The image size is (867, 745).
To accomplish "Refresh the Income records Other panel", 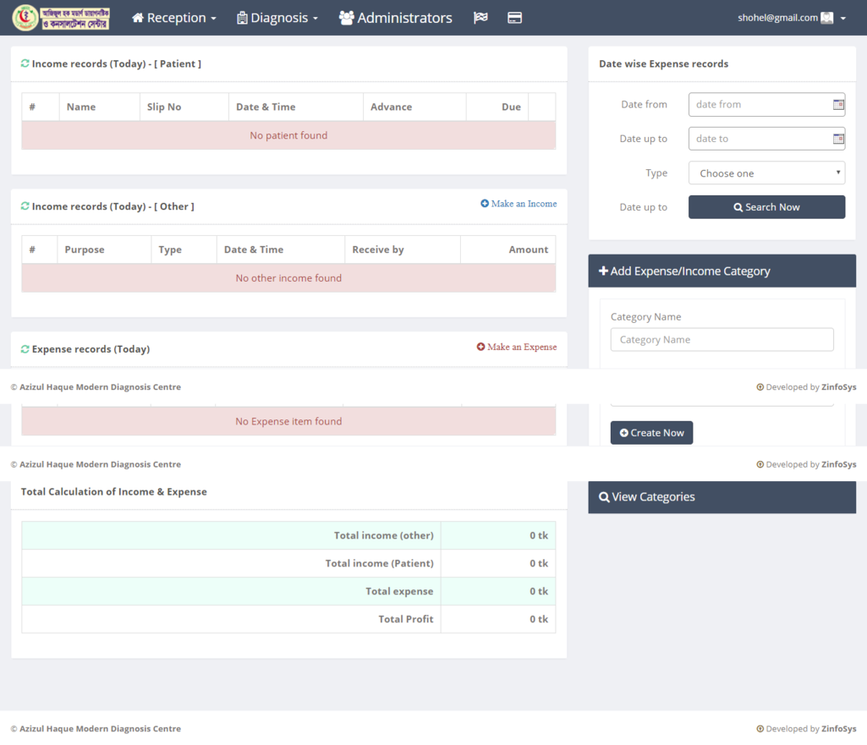I will tap(25, 206).
